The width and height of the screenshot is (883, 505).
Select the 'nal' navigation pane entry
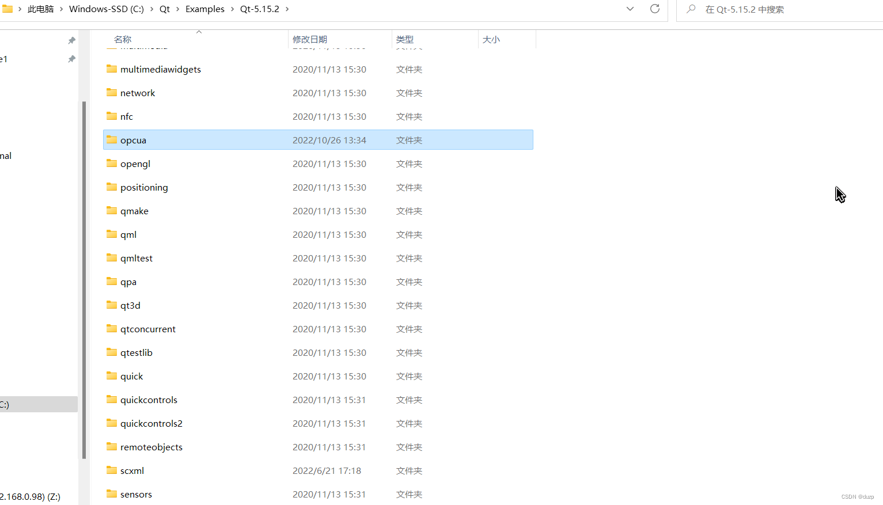(6, 155)
